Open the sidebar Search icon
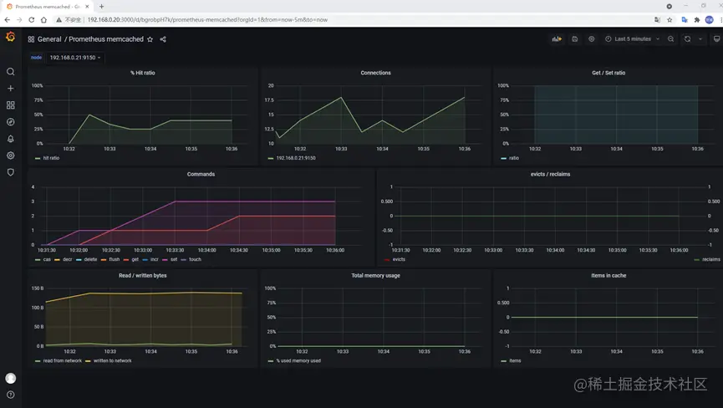Viewport: 723px width, 408px height. coord(11,71)
